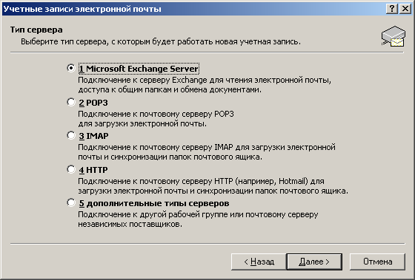Select the дополнительные типы серверов radio button
The height and width of the screenshot is (280, 415).
tap(71, 202)
